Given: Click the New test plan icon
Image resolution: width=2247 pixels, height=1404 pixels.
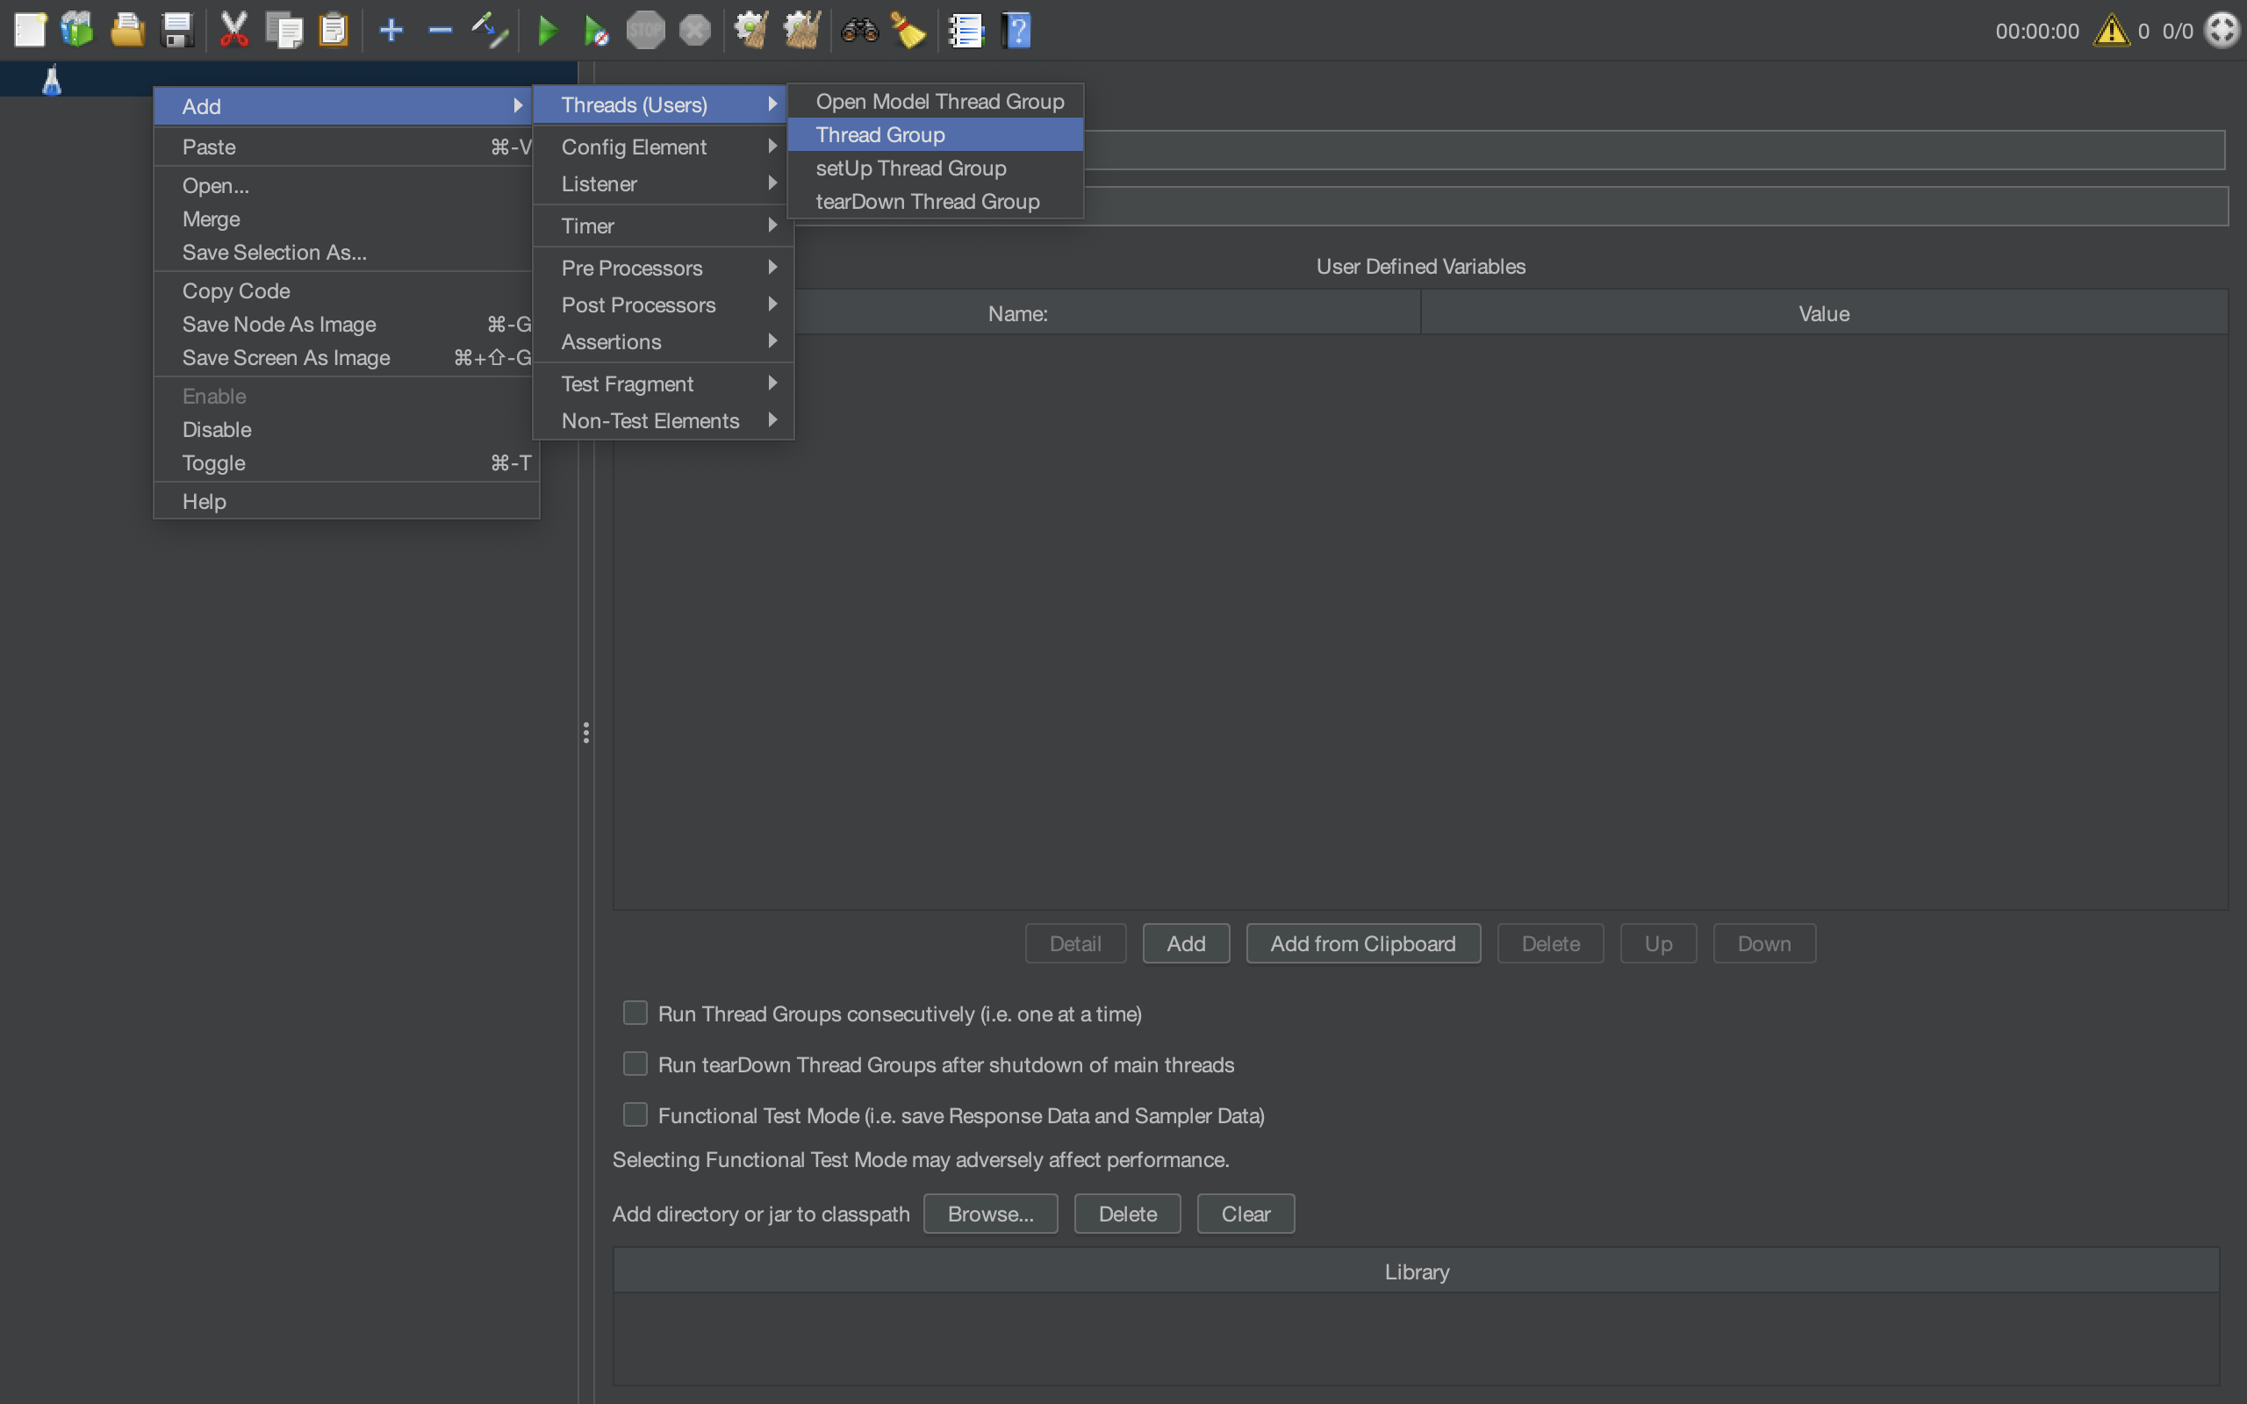Looking at the screenshot, I should [30, 31].
